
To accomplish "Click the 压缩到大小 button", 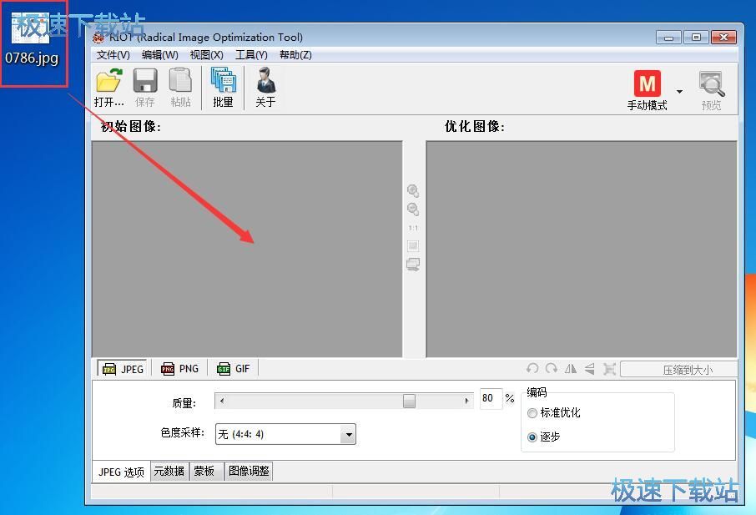I will pos(678,370).
